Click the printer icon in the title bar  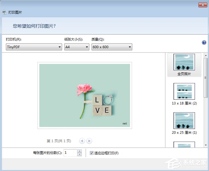(x=4, y=12)
